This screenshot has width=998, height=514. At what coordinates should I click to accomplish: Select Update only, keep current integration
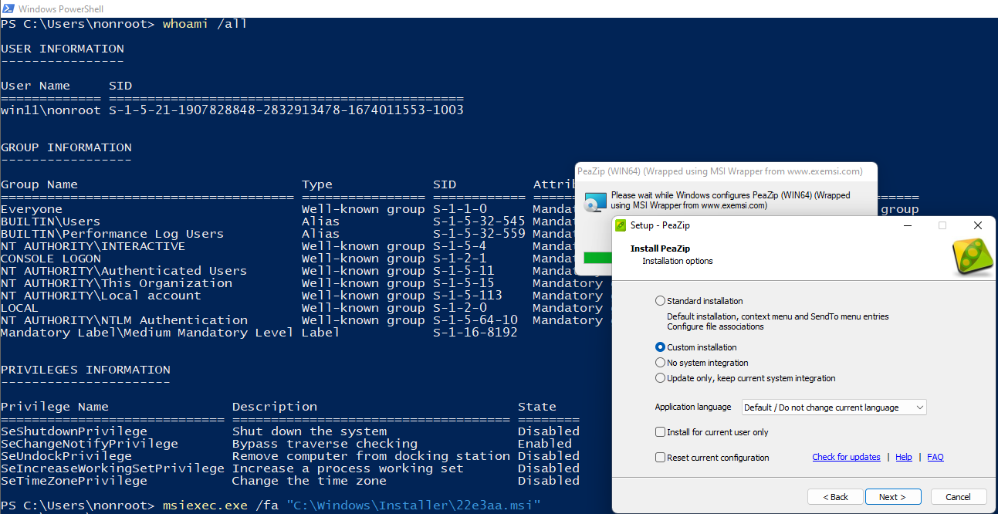click(745, 378)
